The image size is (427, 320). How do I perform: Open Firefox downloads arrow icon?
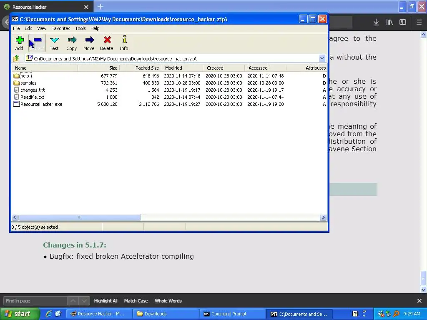[x=376, y=22]
